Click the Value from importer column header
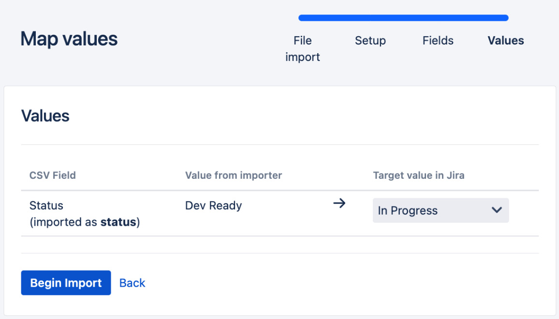The height and width of the screenshot is (319, 559). tap(233, 175)
